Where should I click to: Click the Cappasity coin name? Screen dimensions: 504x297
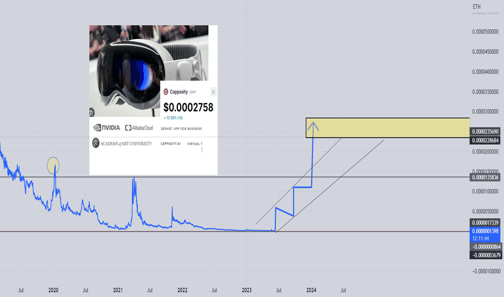coord(178,92)
